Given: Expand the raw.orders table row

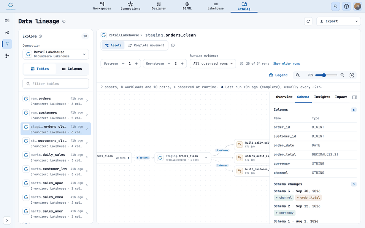Looking at the screenshot, I should point(87,101).
